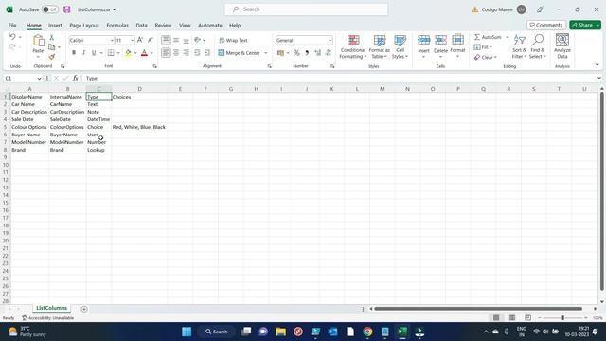Switch to the Insert tab
This screenshot has height=341, width=606.
coord(55,26)
